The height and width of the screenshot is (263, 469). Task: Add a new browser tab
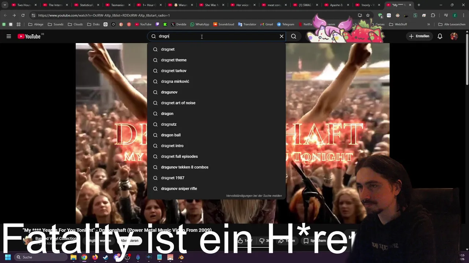[419, 5]
